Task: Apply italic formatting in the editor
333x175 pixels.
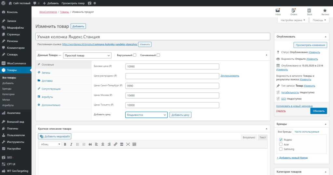Action: tap(71, 144)
